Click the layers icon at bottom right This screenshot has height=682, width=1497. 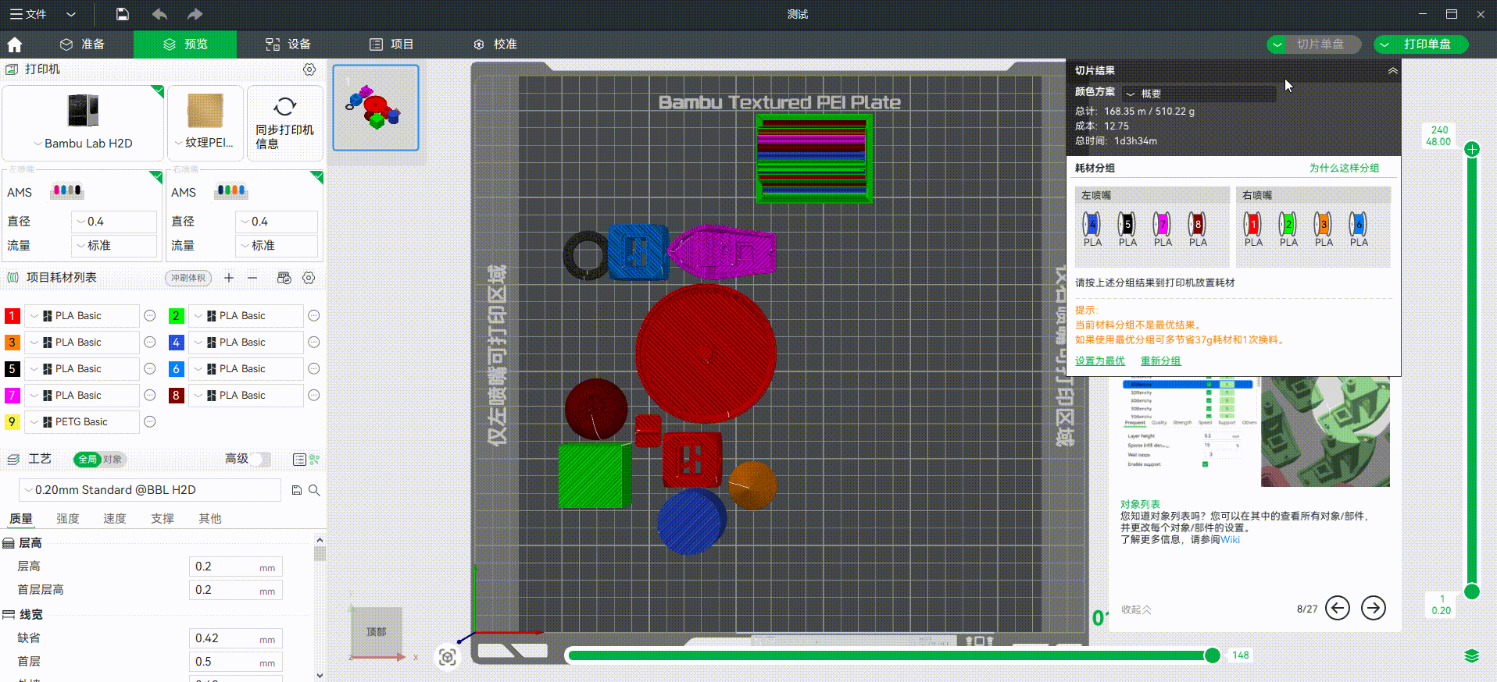1472,656
